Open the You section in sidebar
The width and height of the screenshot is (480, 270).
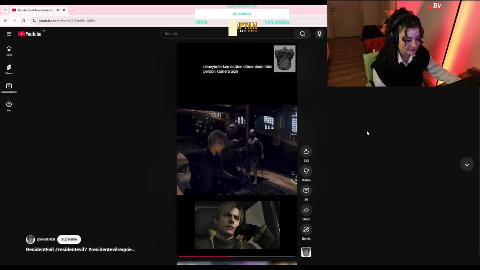point(9,106)
